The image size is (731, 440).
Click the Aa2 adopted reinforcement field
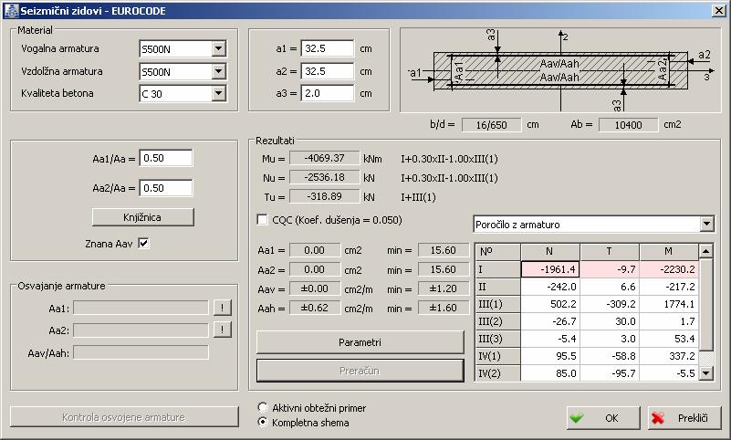[x=141, y=330]
